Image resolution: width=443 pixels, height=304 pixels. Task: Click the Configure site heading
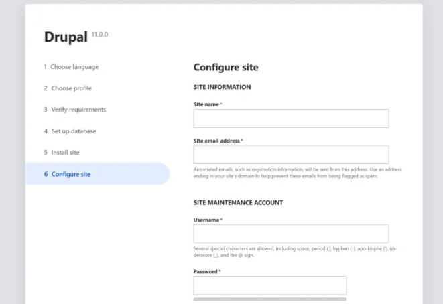pyautogui.click(x=226, y=67)
